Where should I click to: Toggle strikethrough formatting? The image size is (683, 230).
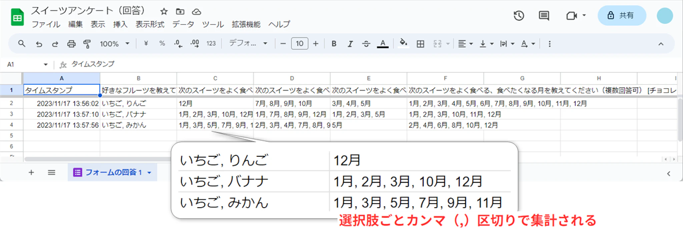point(366,44)
